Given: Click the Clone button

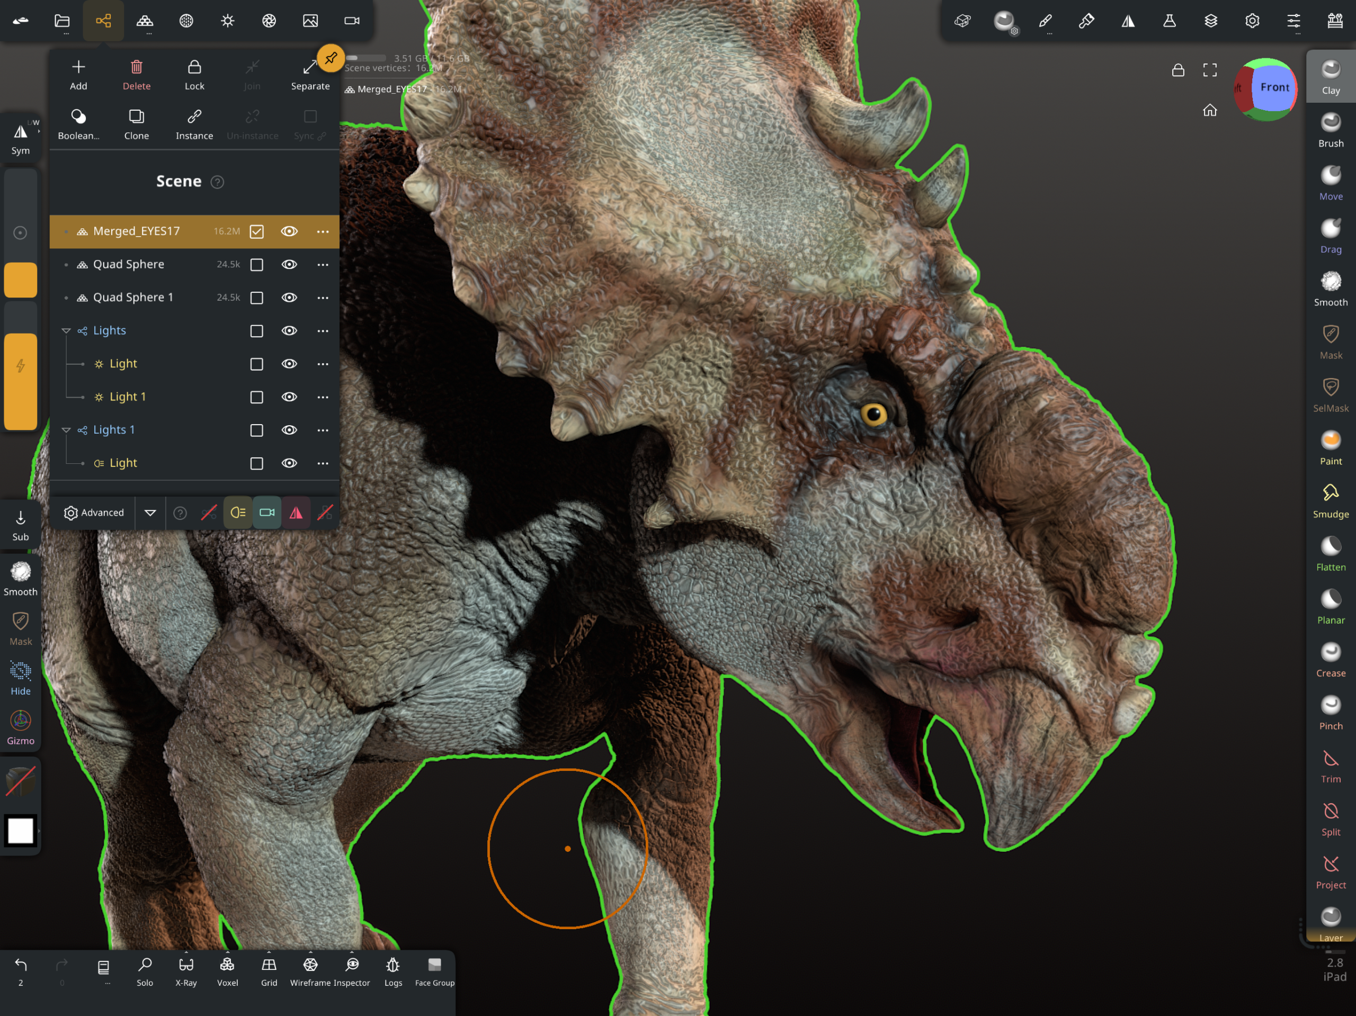Looking at the screenshot, I should [x=136, y=124].
